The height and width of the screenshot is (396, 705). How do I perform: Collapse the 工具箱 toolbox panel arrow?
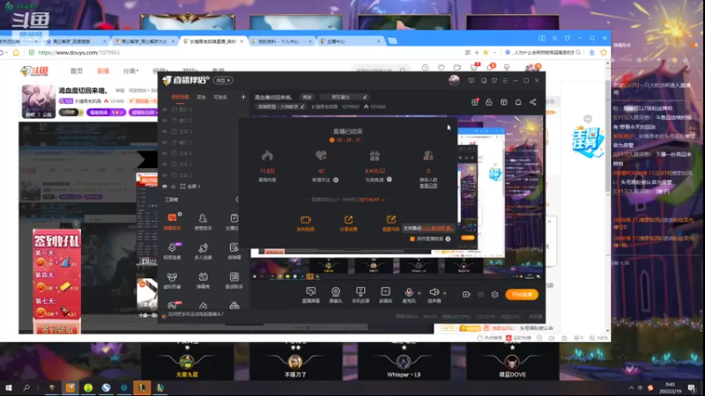point(237,200)
